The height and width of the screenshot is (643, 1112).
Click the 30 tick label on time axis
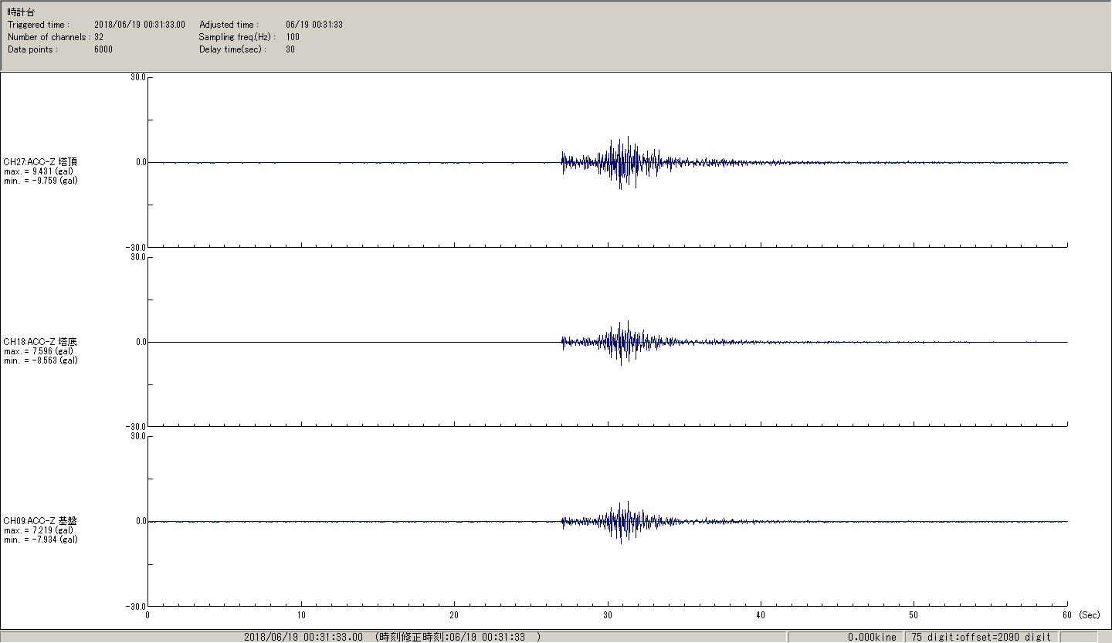608,615
